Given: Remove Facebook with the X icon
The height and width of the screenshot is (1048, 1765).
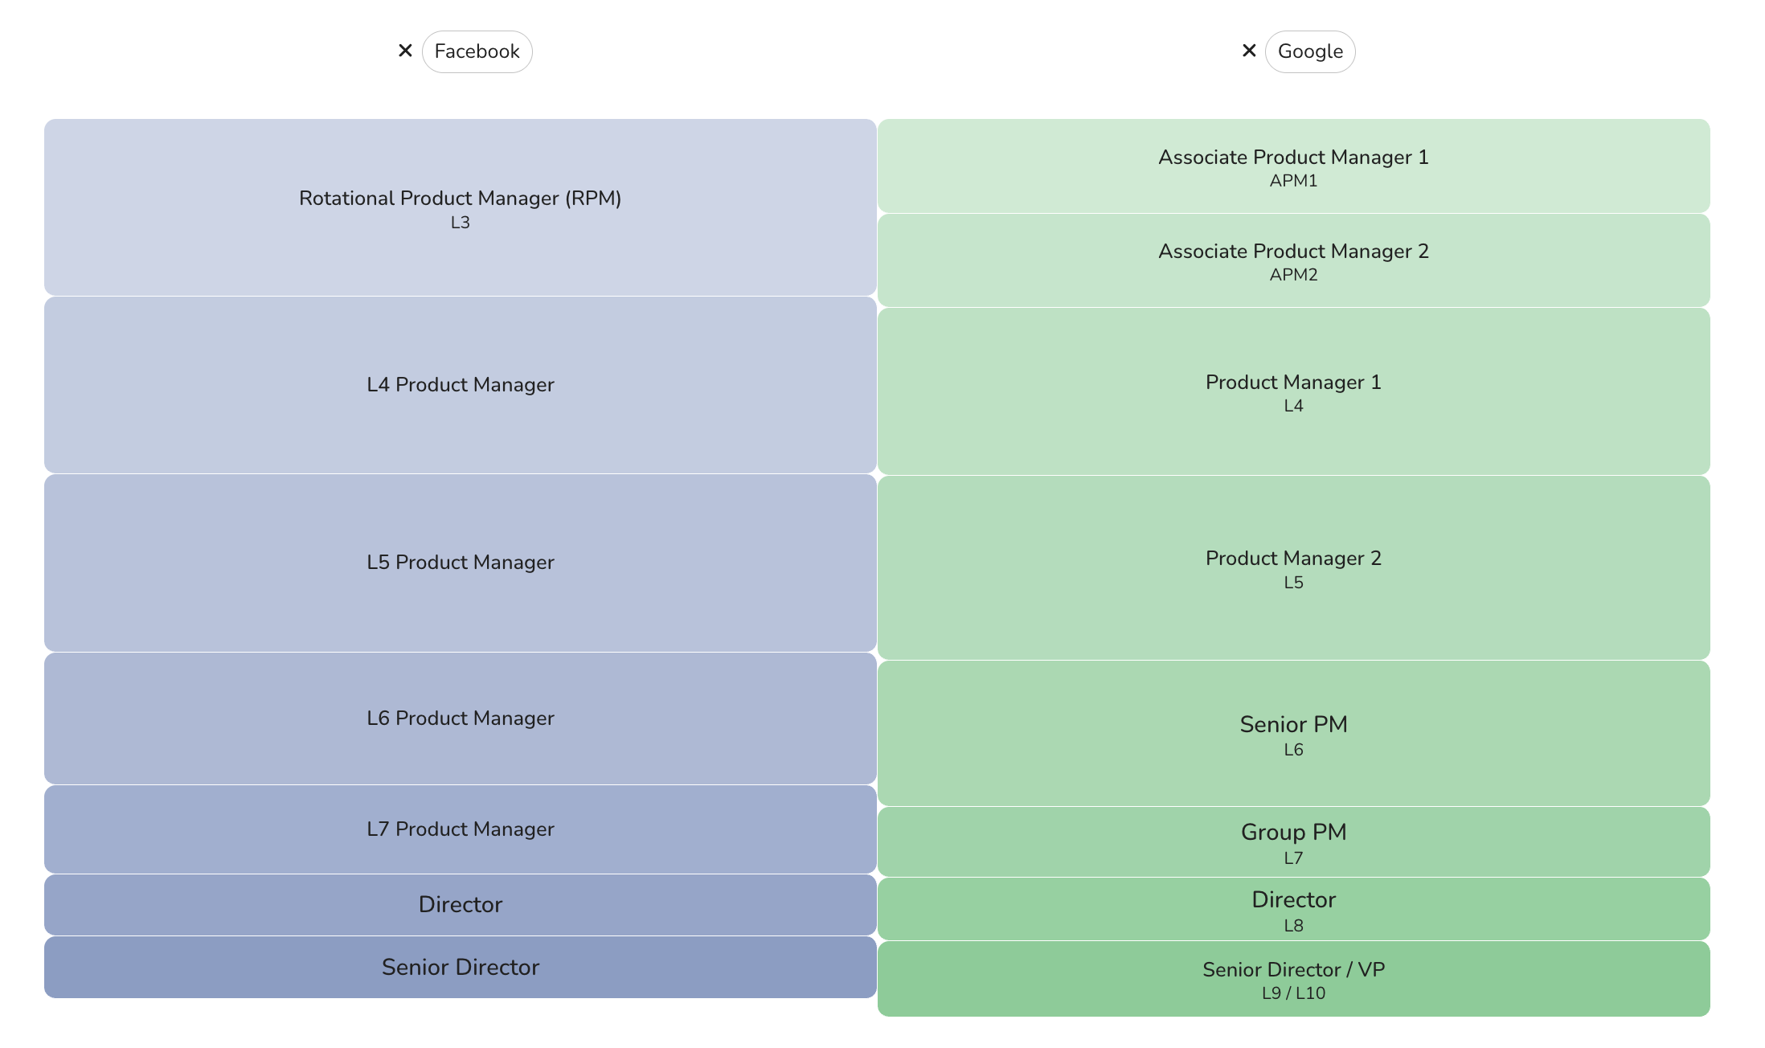Looking at the screenshot, I should (405, 51).
